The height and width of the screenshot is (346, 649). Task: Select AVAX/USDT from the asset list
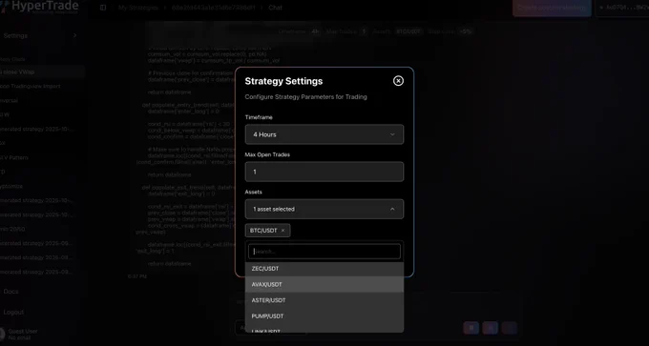point(324,284)
